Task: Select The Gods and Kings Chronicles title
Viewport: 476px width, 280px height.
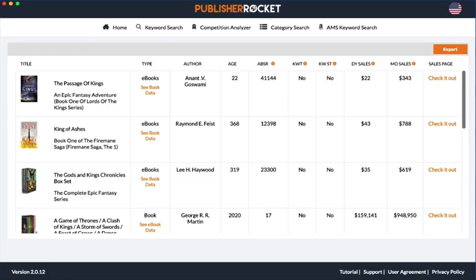Action: pyautogui.click(x=89, y=178)
